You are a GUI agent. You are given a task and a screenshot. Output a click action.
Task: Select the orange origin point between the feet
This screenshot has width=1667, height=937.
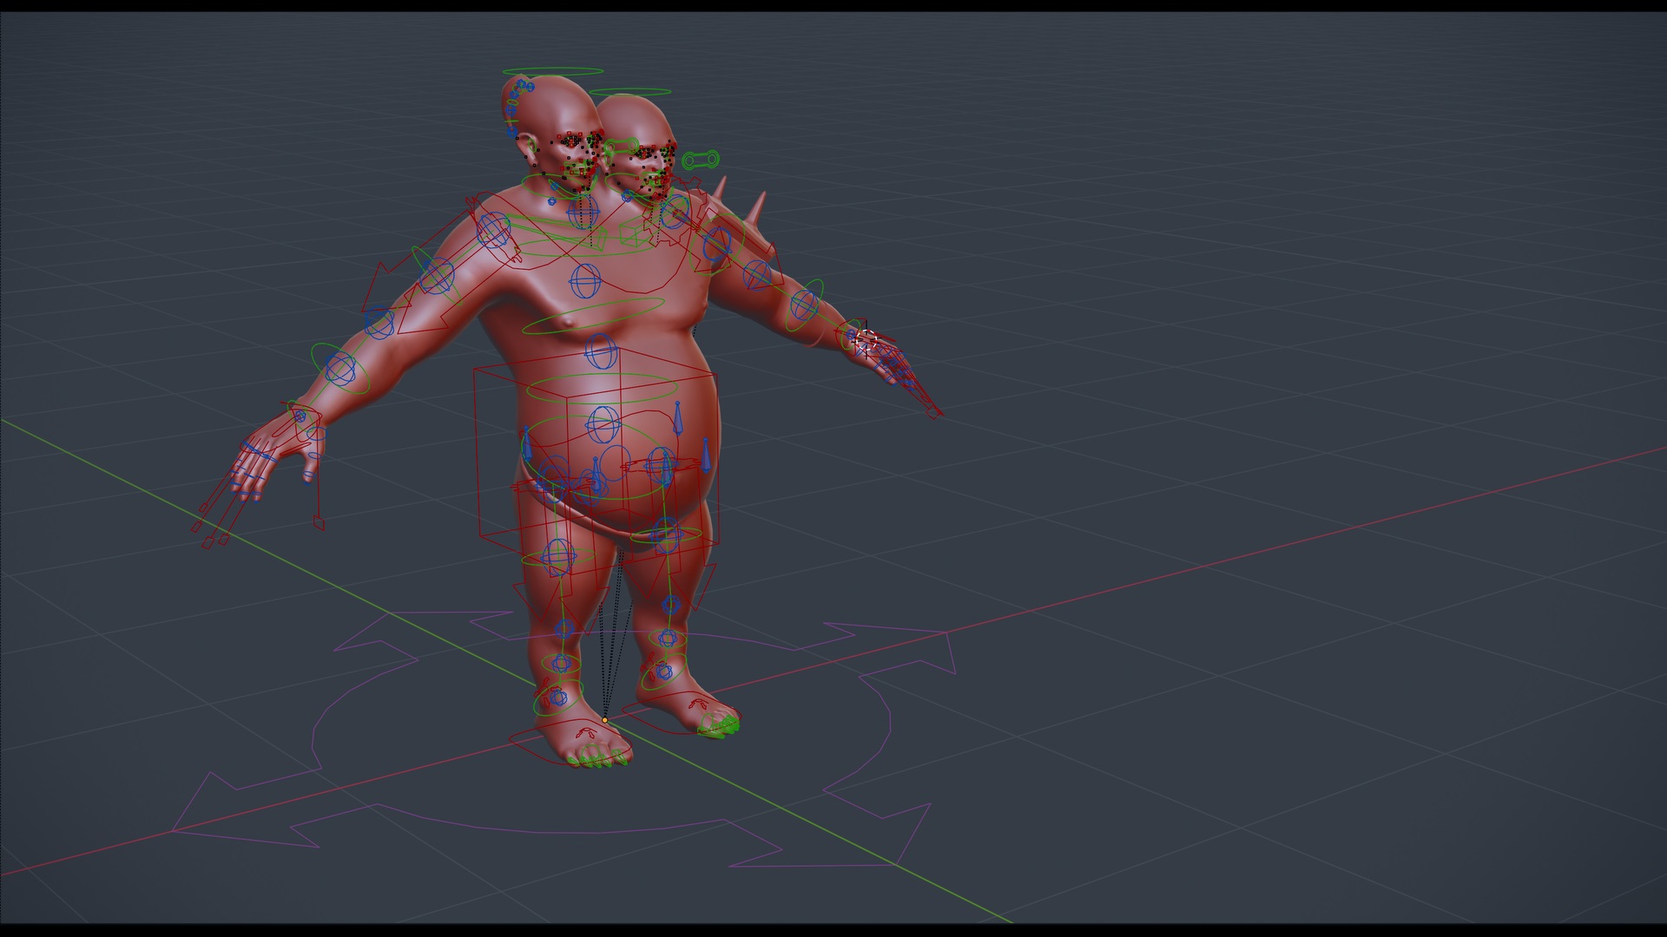(604, 720)
